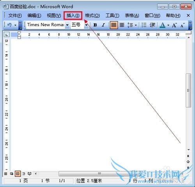Expand the formatting toolbar options chevron
Screen dimensions: 195x187
point(190,25)
